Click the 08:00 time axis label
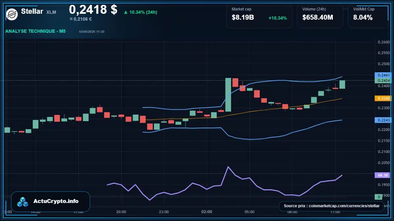The width and height of the screenshot is (394, 221). [x=292, y=212]
